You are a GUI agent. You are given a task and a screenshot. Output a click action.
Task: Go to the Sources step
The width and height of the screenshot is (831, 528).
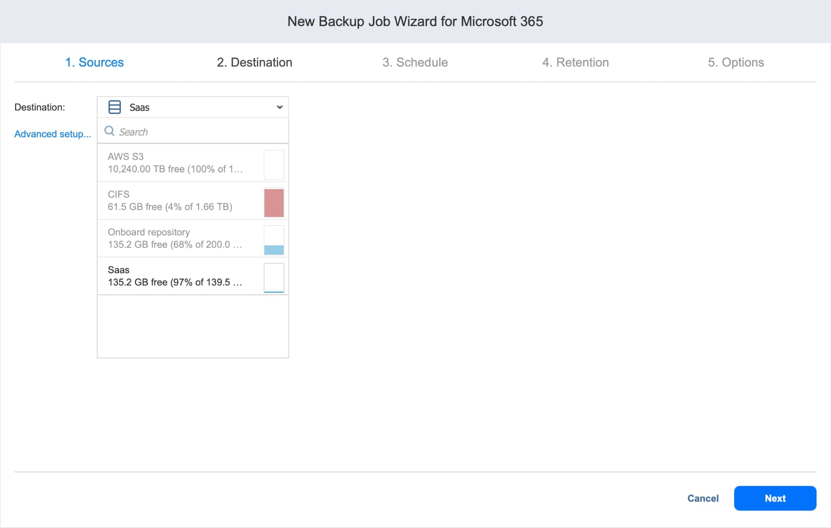[95, 62]
